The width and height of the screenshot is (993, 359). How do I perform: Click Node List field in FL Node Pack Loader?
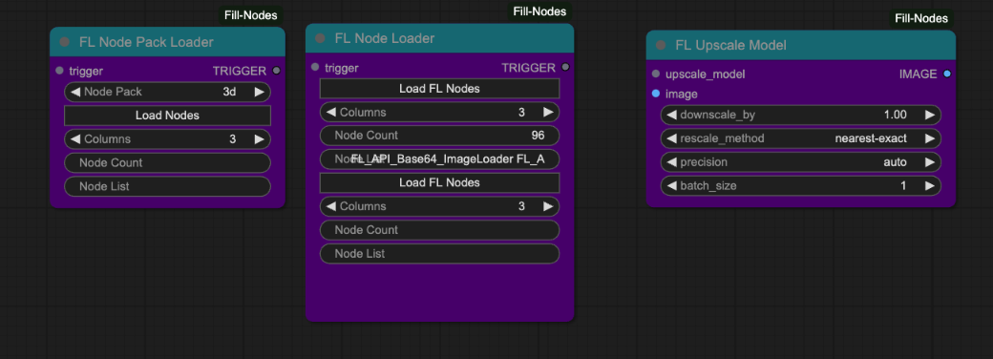point(168,186)
